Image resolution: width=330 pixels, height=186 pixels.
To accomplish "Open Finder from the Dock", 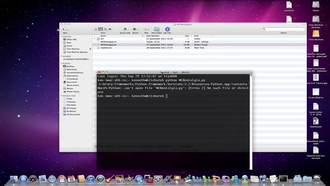I will [13, 179].
